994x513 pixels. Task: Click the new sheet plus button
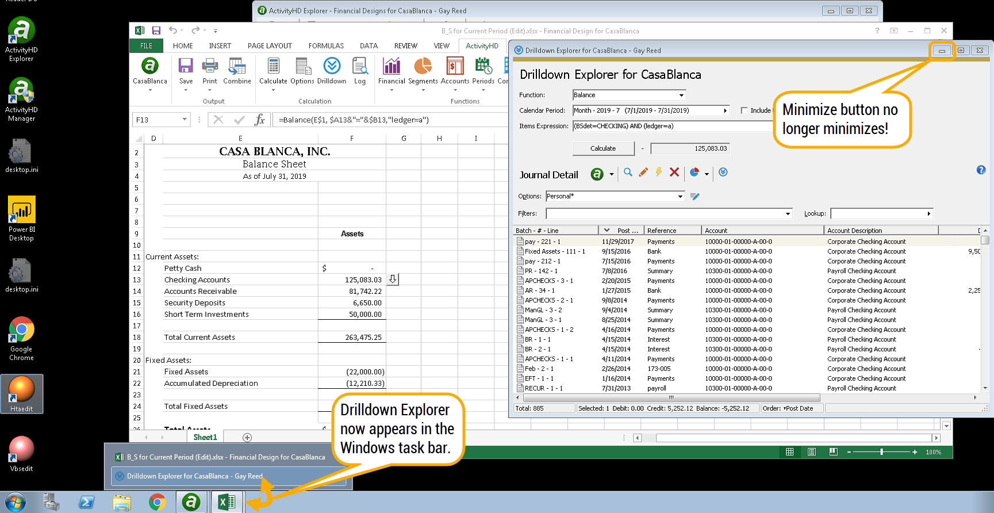point(247,438)
